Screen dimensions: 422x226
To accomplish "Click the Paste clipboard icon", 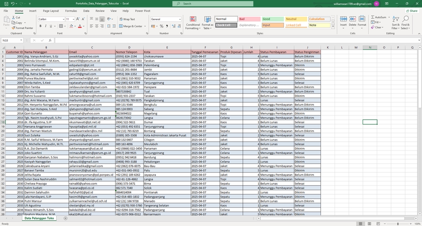I will pos(7,19).
